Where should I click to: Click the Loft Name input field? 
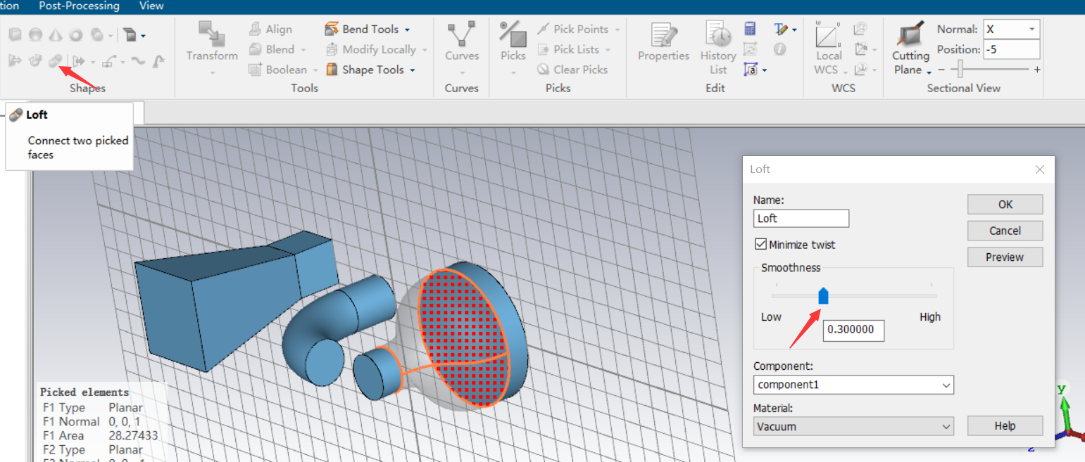(x=801, y=218)
